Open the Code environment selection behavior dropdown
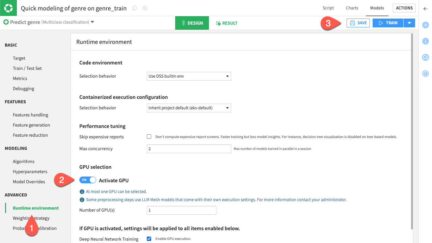Image resolution: width=432 pixels, height=243 pixels. [189, 76]
